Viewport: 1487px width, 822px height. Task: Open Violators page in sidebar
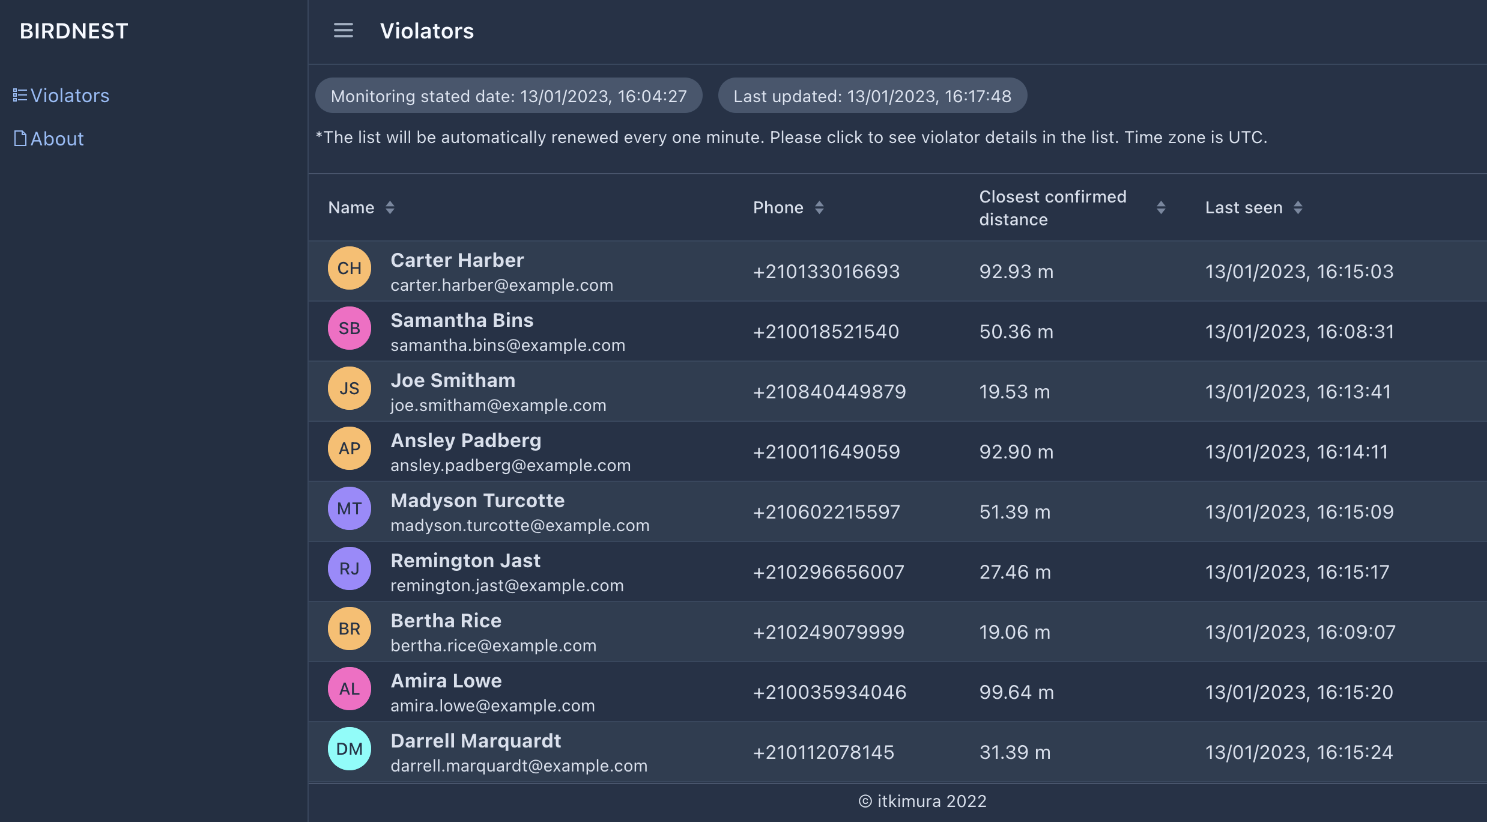(x=69, y=96)
